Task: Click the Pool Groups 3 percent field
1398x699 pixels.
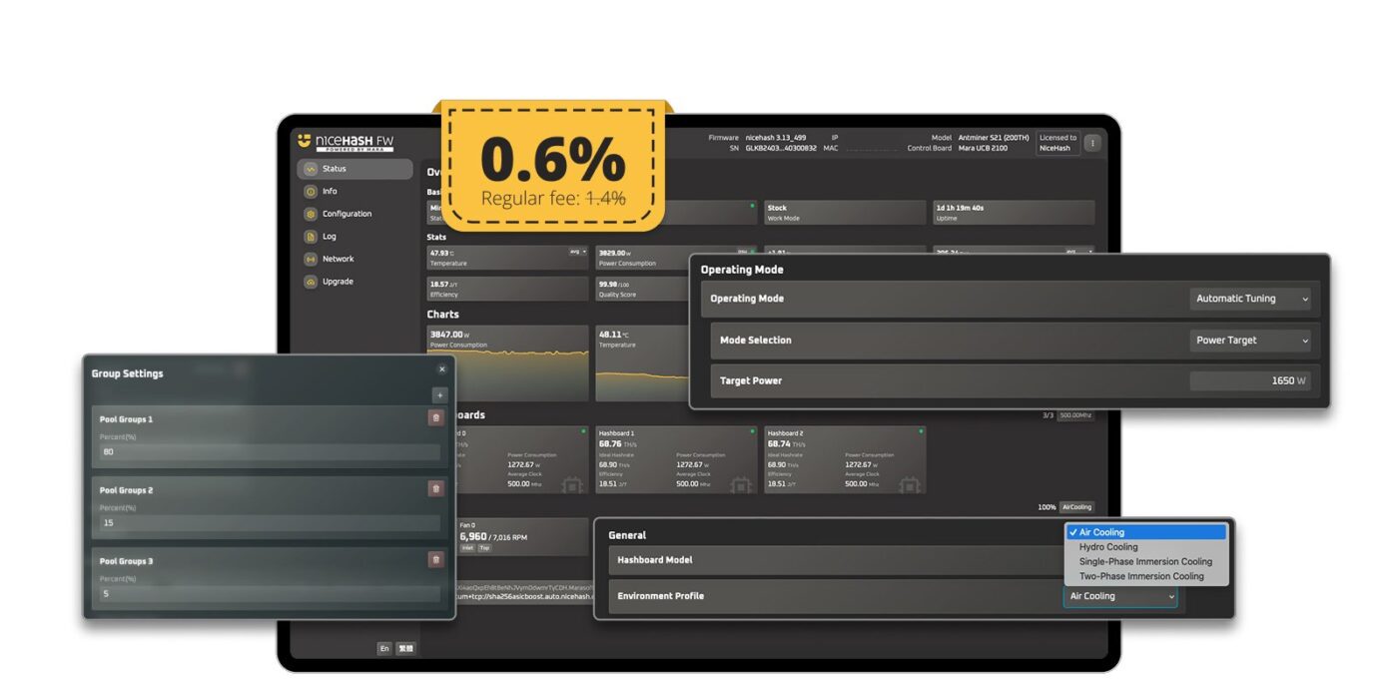Action: pos(270,594)
